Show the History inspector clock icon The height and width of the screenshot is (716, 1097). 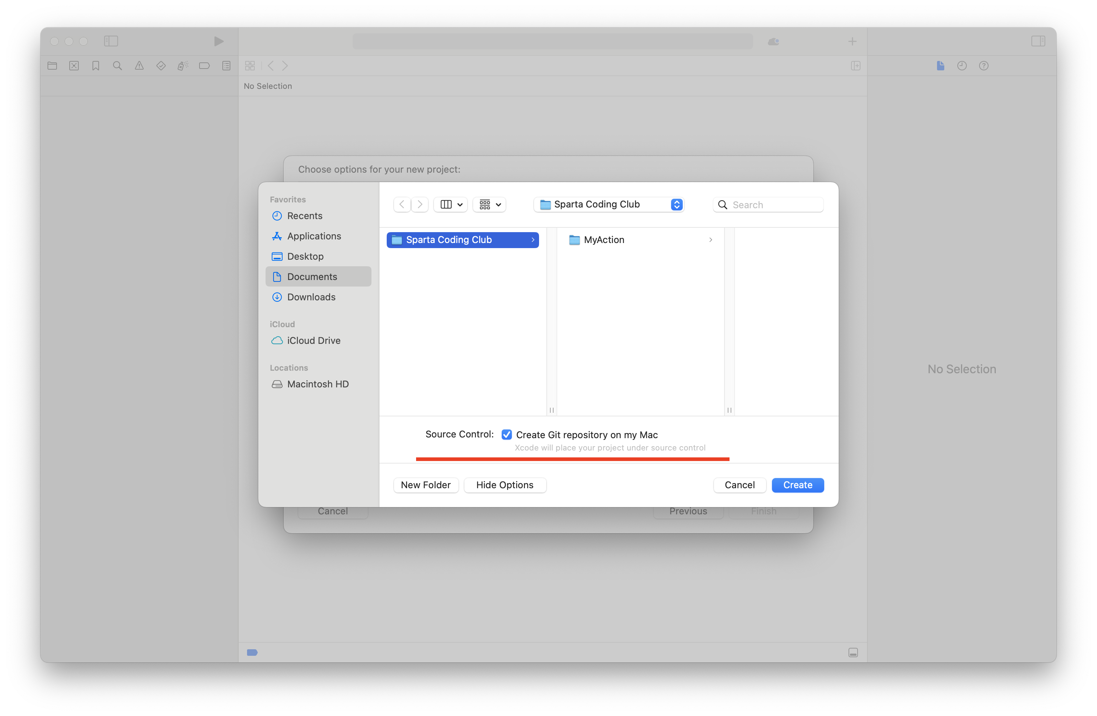click(x=961, y=66)
